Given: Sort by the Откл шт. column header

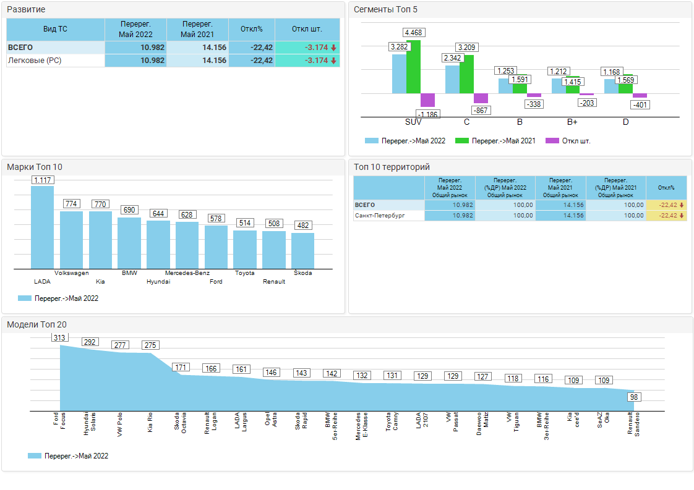Looking at the screenshot, I should [x=307, y=29].
